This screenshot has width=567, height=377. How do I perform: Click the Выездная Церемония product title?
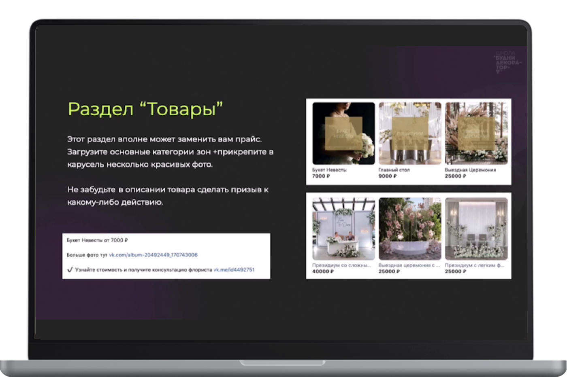click(x=470, y=170)
